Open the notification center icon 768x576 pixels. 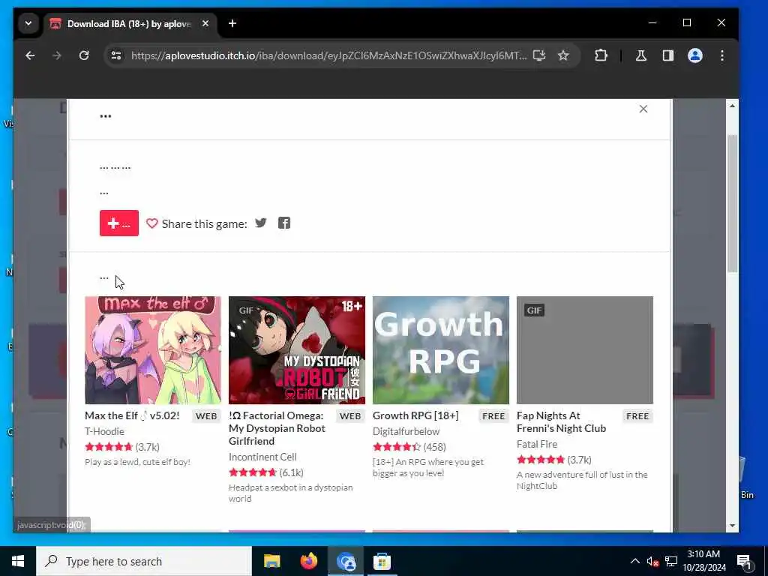pos(745,561)
